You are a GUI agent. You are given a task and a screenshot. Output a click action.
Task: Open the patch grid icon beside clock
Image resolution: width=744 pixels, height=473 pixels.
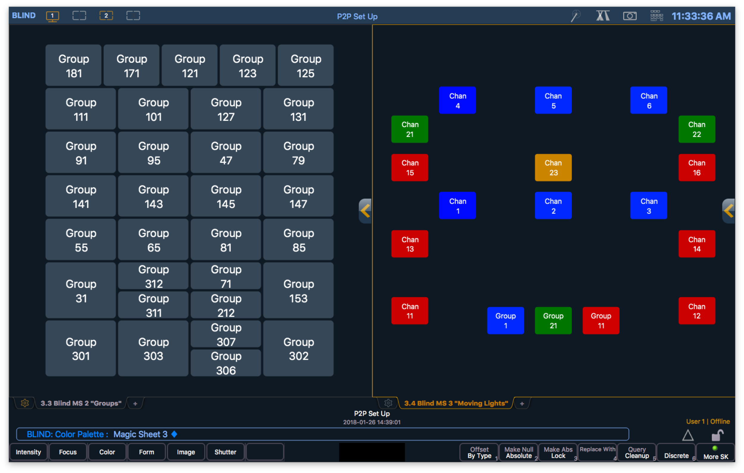(656, 16)
